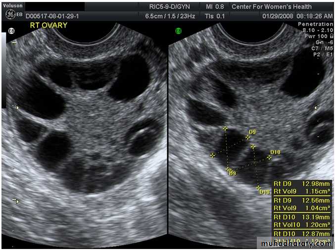Open the muhadharaty.com watermark link
Screen dimensions: 335x250
coord(296,243)
